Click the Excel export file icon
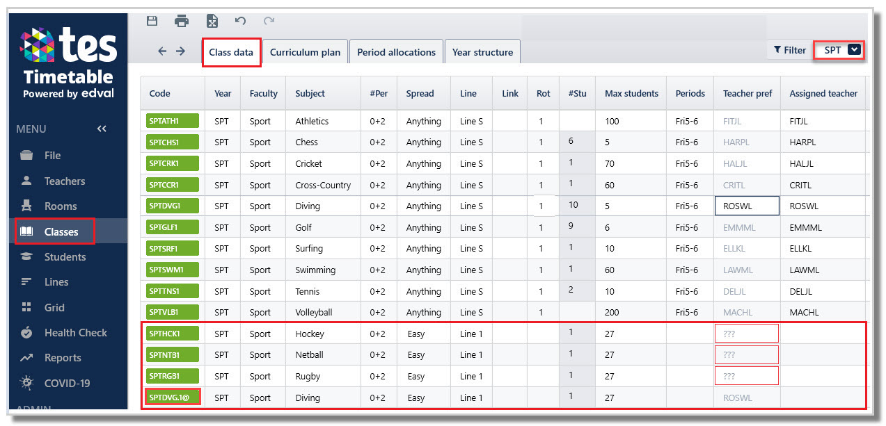 [212, 22]
